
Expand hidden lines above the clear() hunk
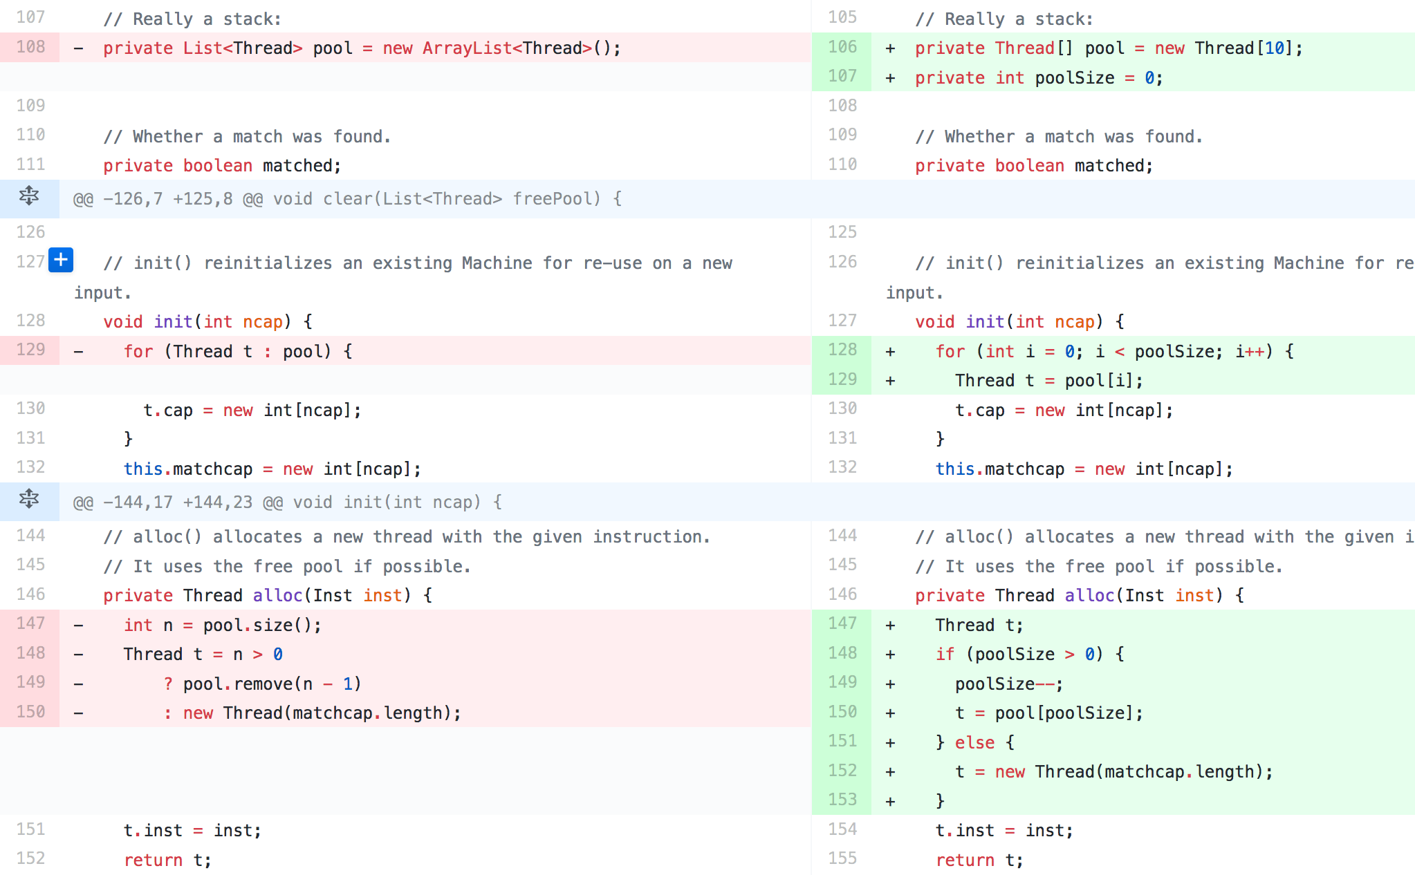tap(29, 197)
